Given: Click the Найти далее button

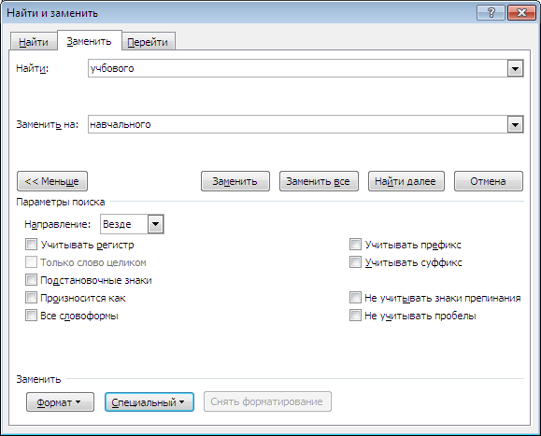Looking at the screenshot, I should 406,181.
